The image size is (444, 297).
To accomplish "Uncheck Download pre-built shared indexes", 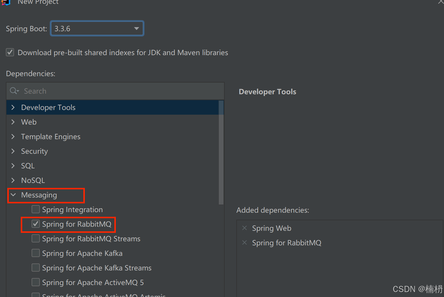I will [x=10, y=52].
